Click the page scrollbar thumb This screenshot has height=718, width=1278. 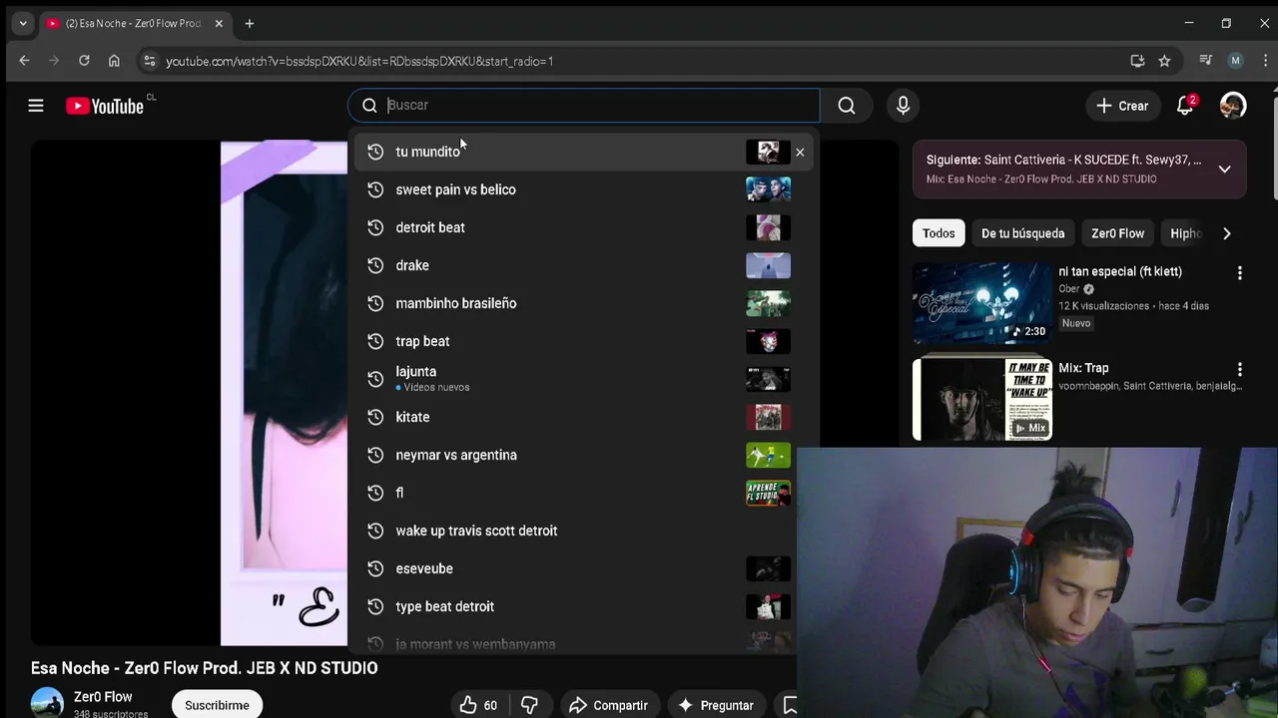point(1275,147)
